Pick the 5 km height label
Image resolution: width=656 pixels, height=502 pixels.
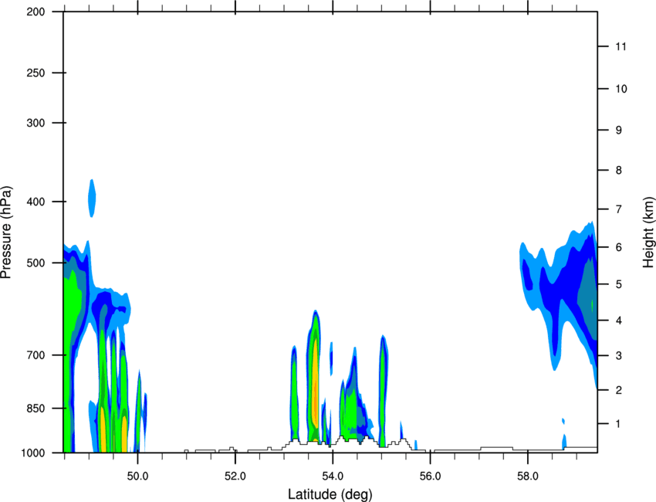(x=619, y=285)
